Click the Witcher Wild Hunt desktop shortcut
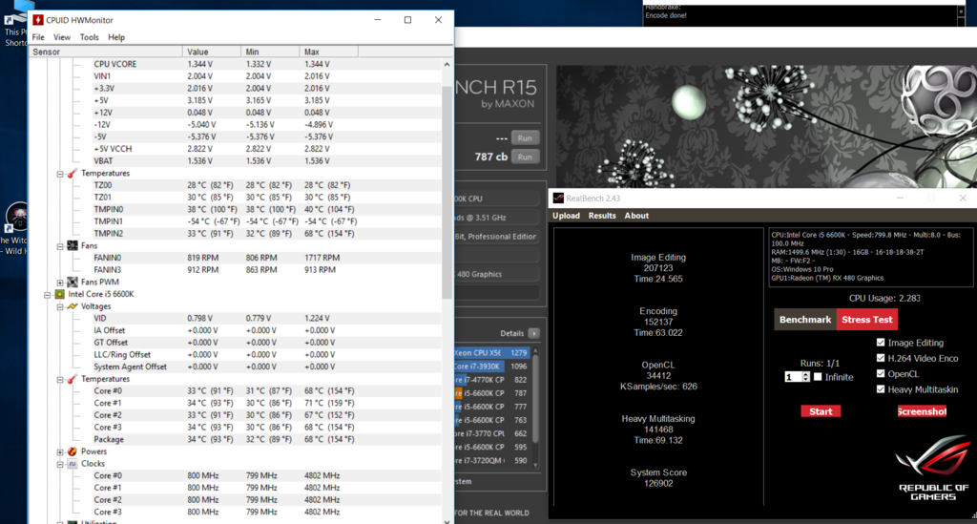The width and height of the screenshot is (977, 524). pyautogui.click(x=15, y=227)
